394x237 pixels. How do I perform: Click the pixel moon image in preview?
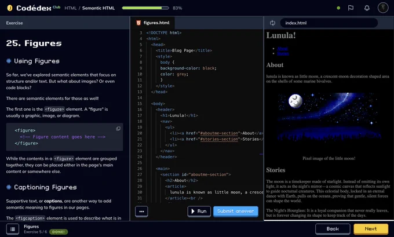pos(329,116)
